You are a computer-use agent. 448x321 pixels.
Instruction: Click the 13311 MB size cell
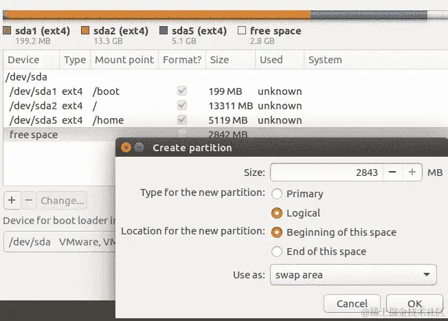pyautogui.click(x=231, y=106)
